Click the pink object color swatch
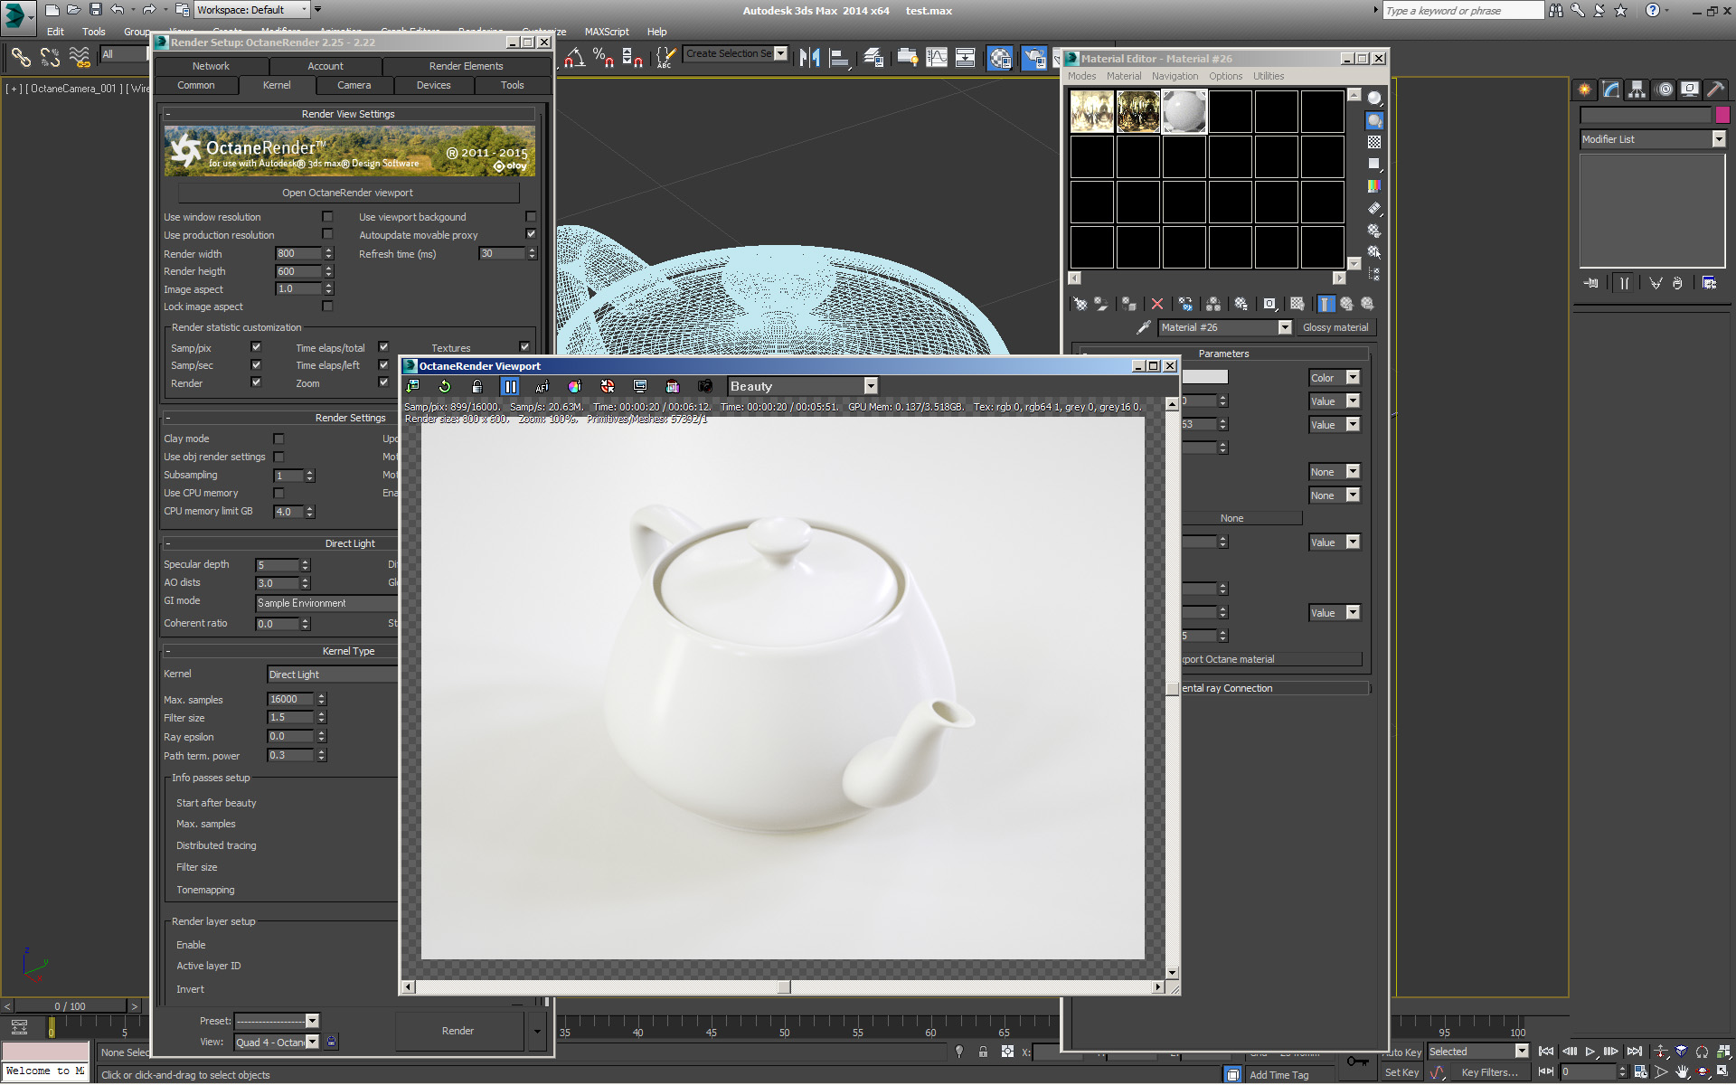 (1722, 115)
